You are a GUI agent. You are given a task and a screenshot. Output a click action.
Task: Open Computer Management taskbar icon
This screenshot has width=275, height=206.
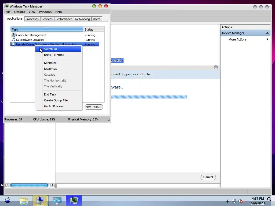(x=40, y=201)
